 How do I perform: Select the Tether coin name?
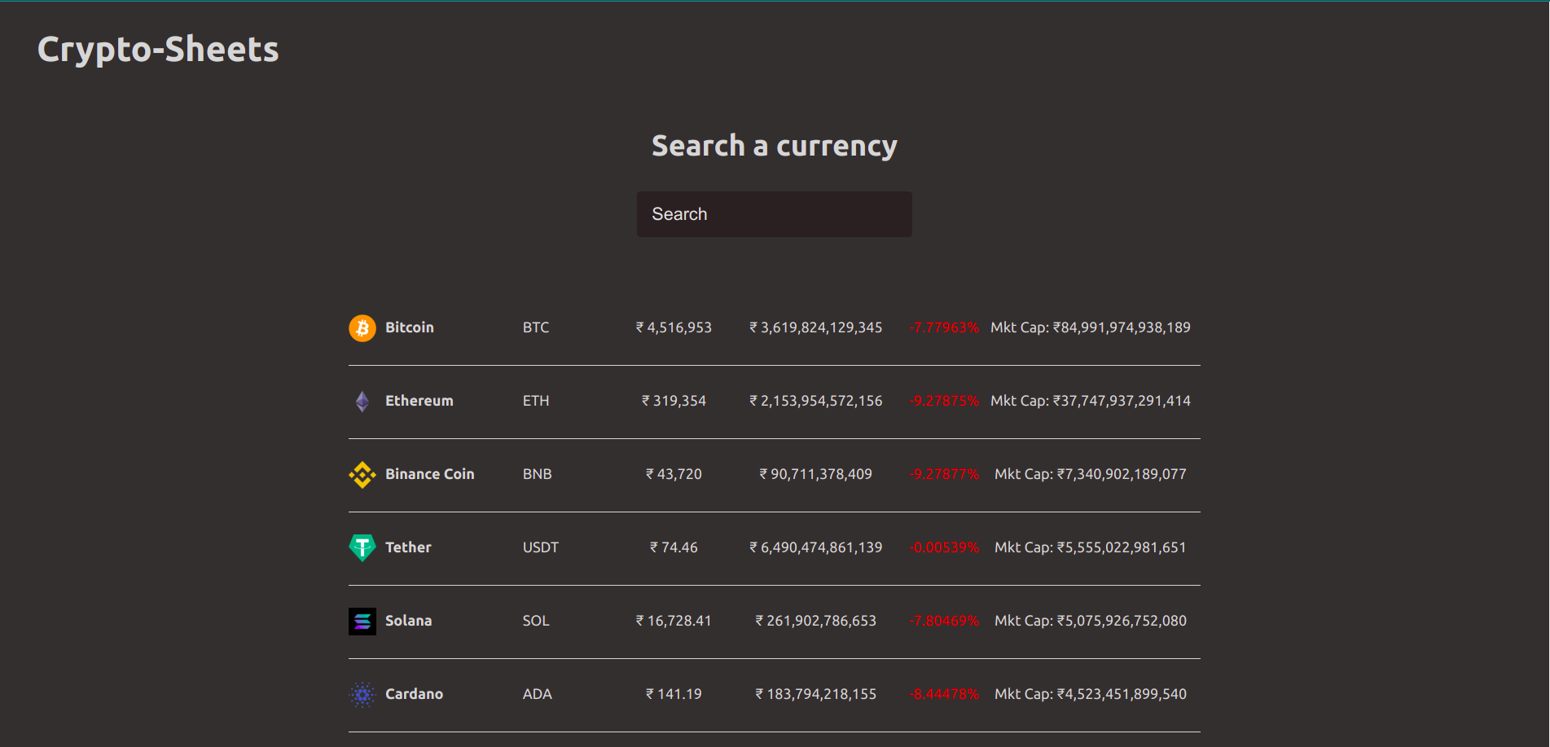[x=408, y=547]
